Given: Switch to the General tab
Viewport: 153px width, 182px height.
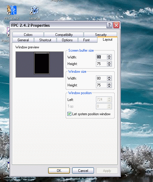Looking at the screenshot, I should tap(23, 40).
